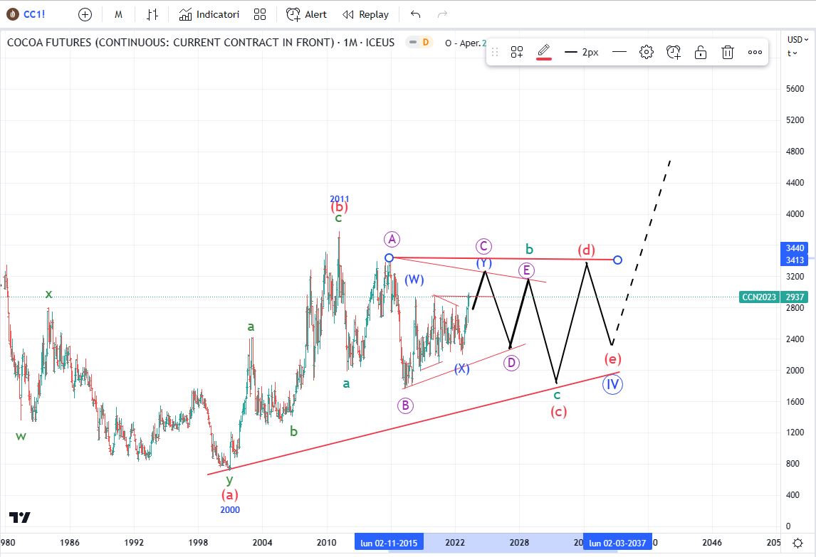
Task: Click the lun 02-11-2015 date marker
Action: tap(389, 543)
